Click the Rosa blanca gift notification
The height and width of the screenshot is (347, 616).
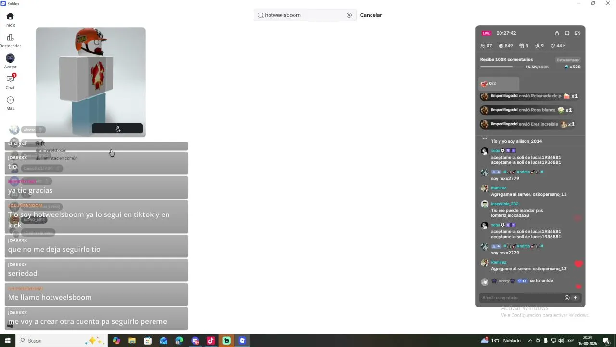[527, 110]
